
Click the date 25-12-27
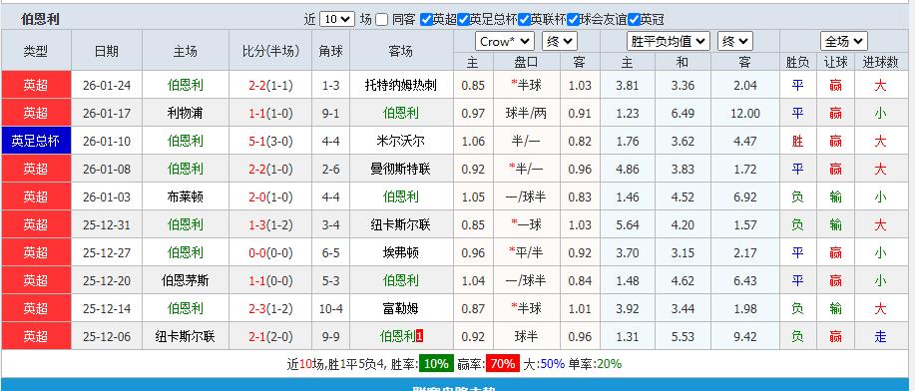[107, 252]
